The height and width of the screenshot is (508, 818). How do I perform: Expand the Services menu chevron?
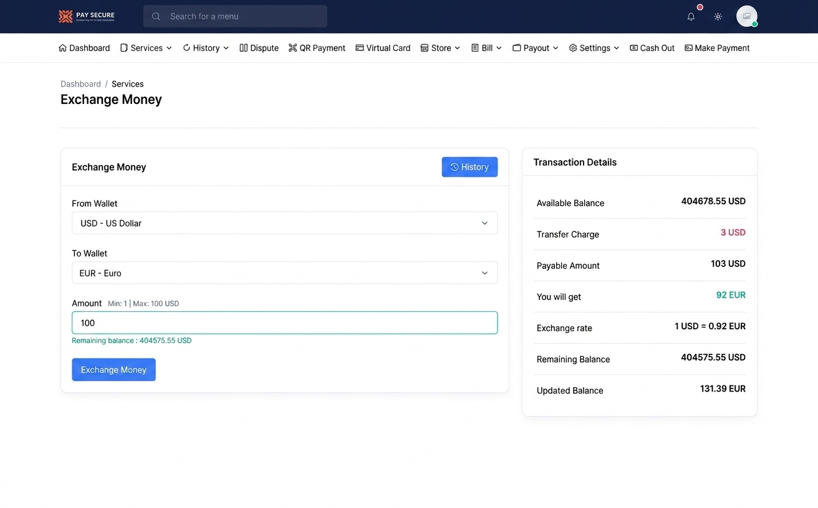tap(169, 48)
